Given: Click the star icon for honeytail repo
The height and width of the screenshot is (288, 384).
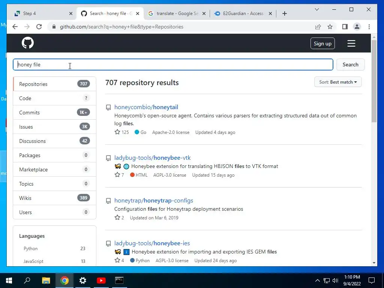Looking at the screenshot, I should [117, 132].
